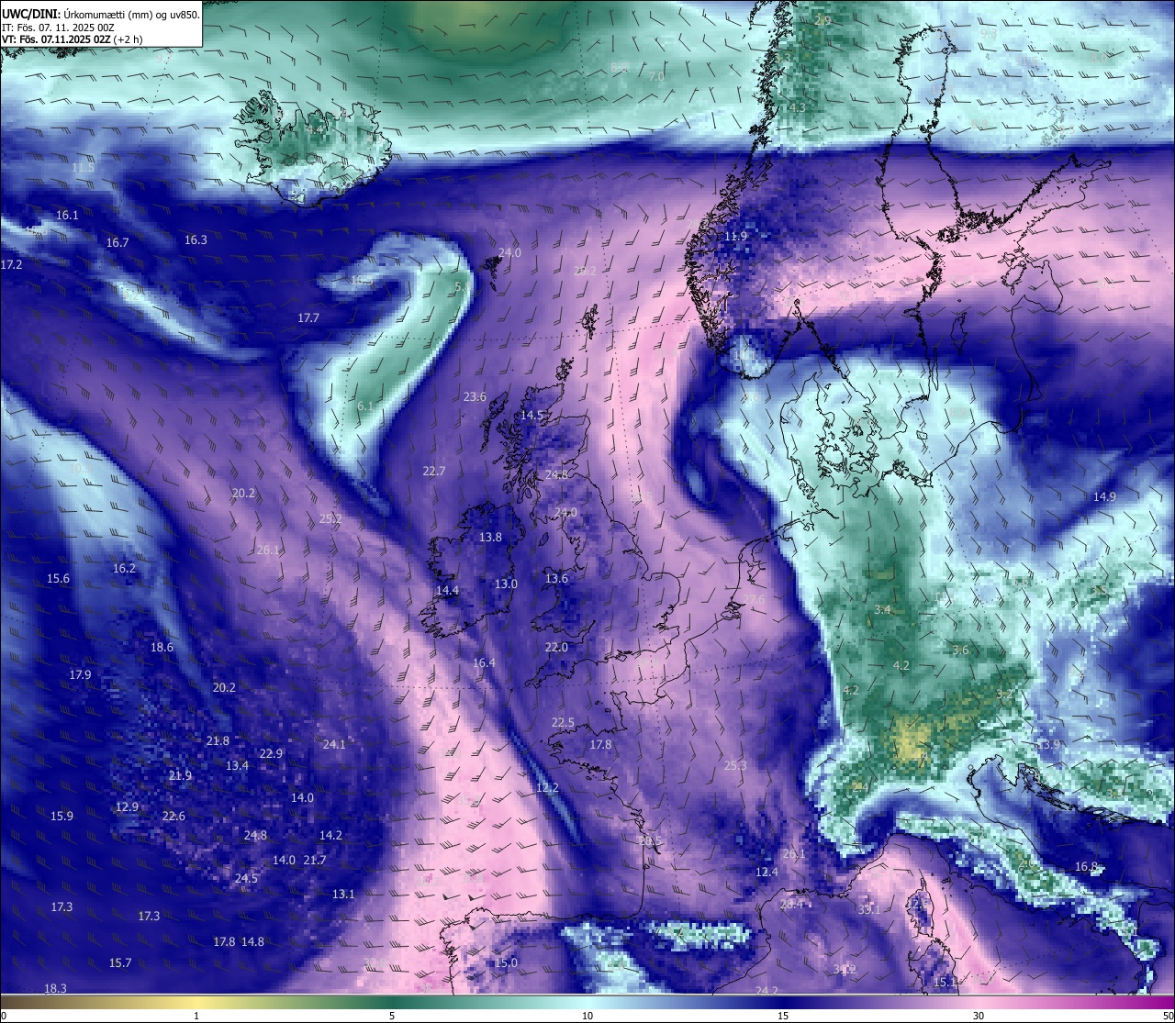Click the 14.8 map value
This screenshot has width=1175, height=1023.
point(252,942)
